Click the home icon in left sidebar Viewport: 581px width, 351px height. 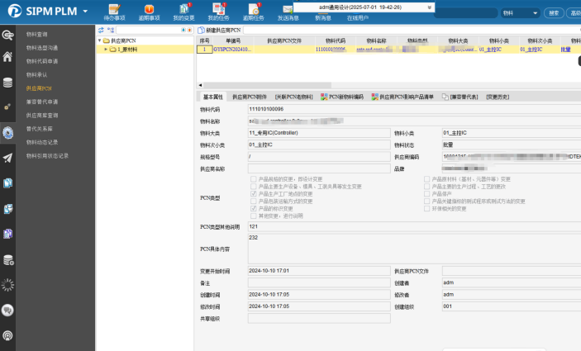tap(8, 57)
